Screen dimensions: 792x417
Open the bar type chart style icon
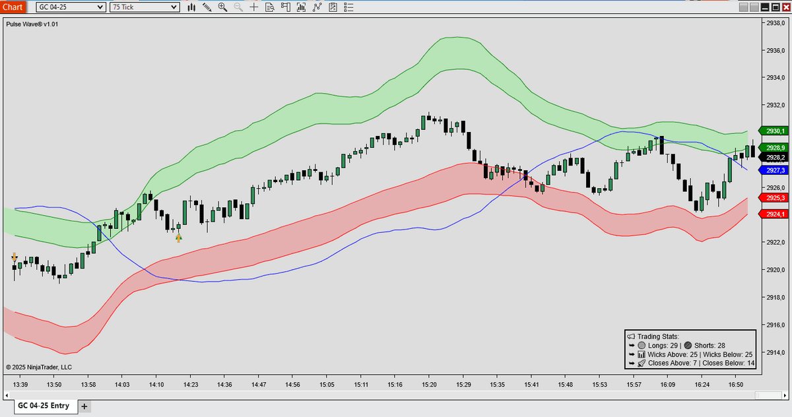[x=191, y=7]
